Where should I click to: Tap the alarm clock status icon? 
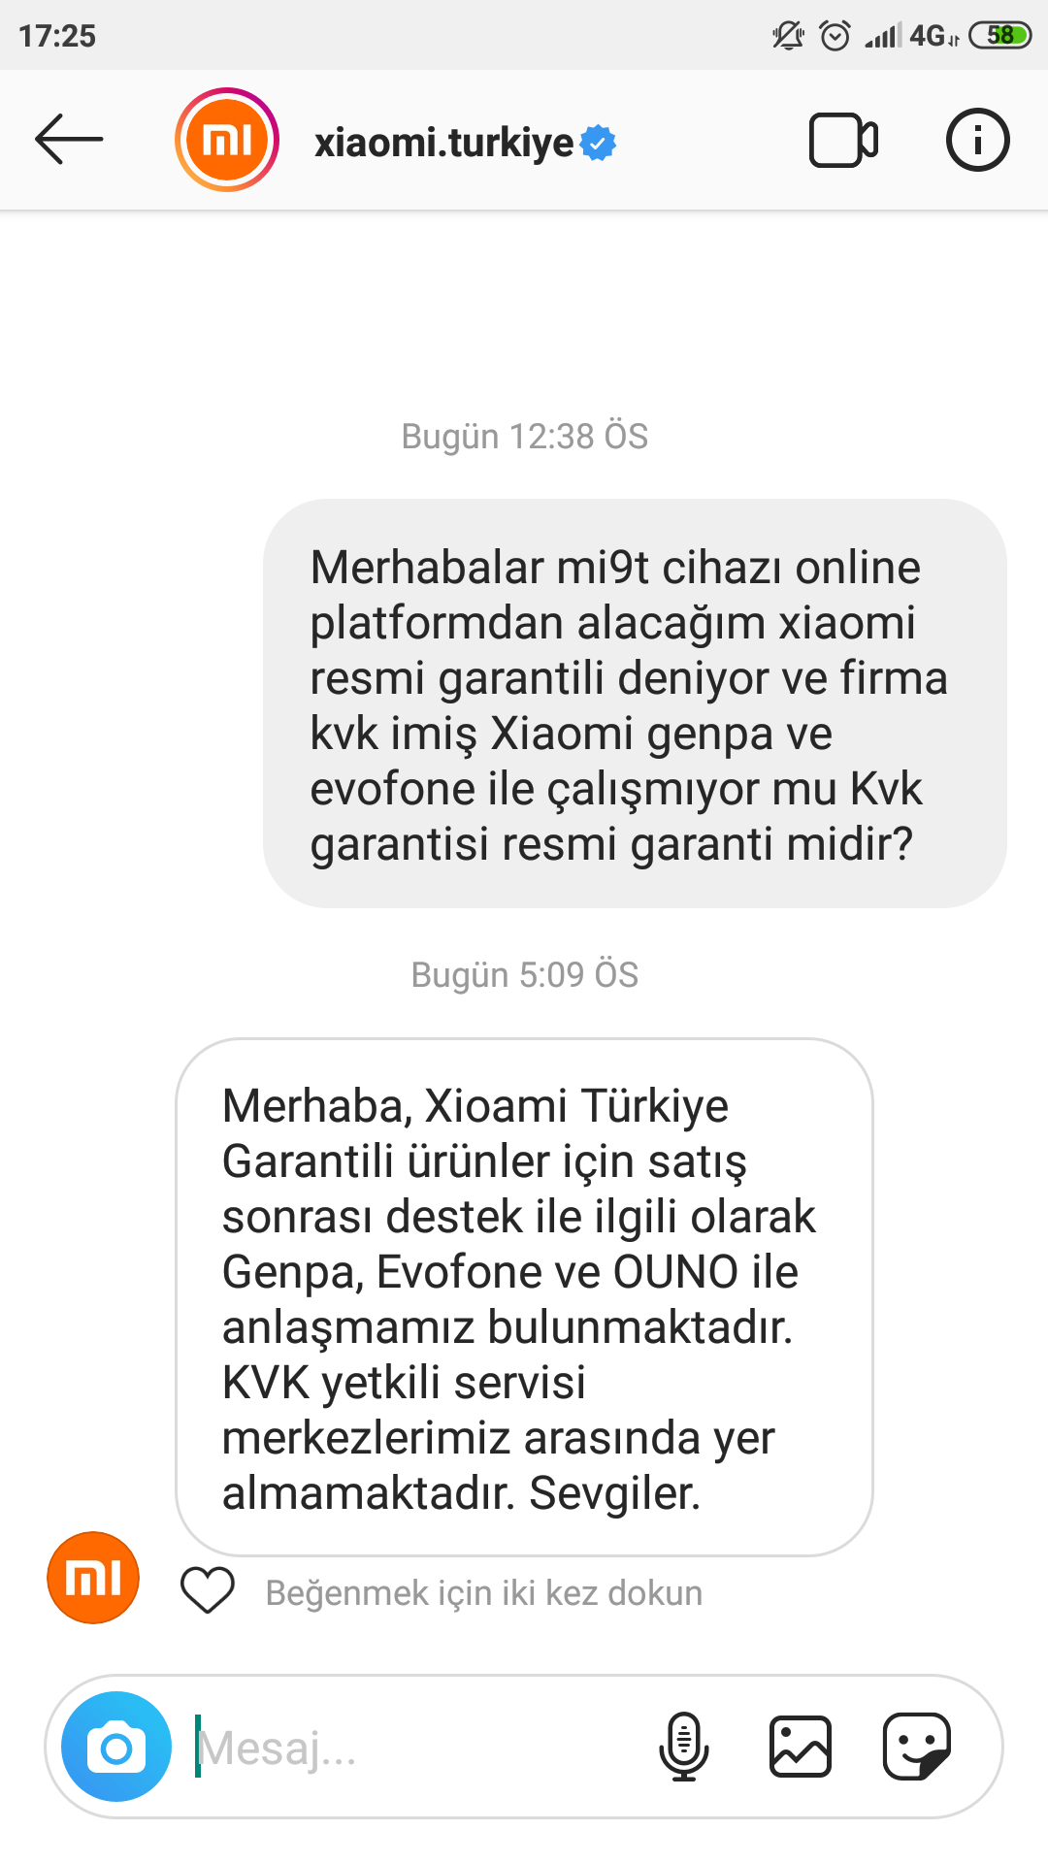coord(835,36)
